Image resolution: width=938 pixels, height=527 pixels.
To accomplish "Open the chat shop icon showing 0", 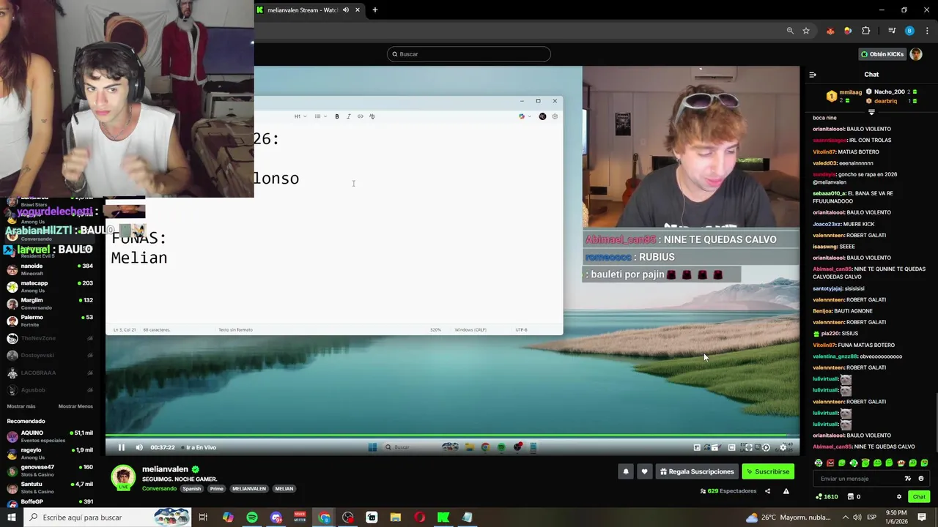I will click(854, 497).
